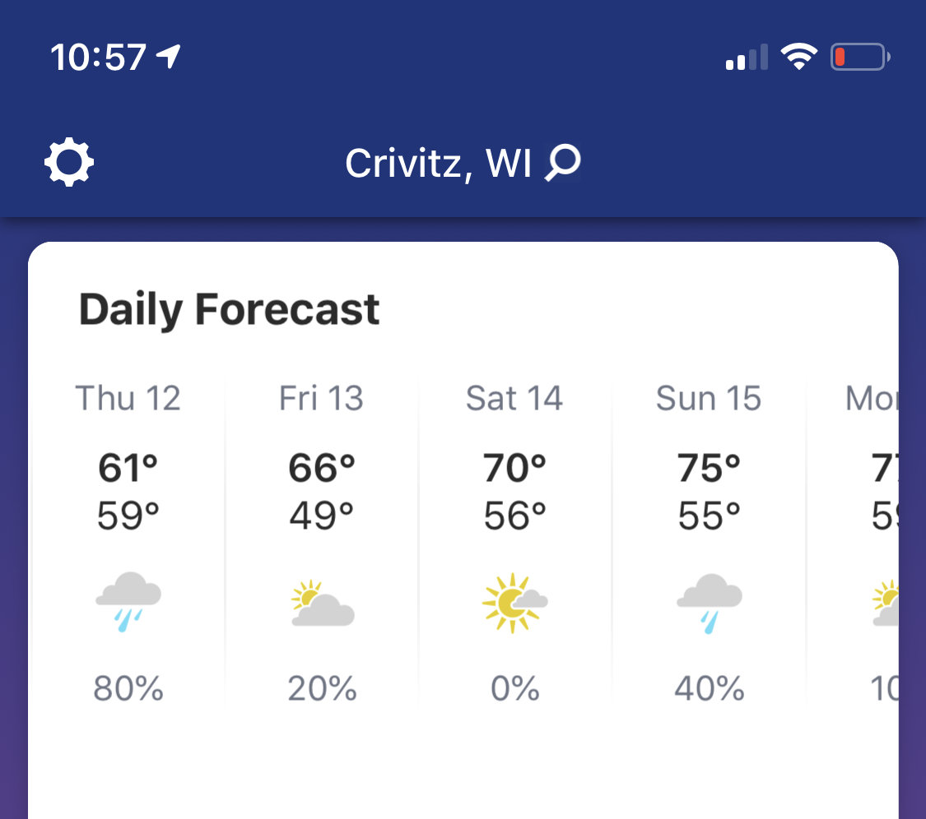Tap the Thursday rain cloud icon
This screenshot has width=926, height=819.
click(x=128, y=601)
